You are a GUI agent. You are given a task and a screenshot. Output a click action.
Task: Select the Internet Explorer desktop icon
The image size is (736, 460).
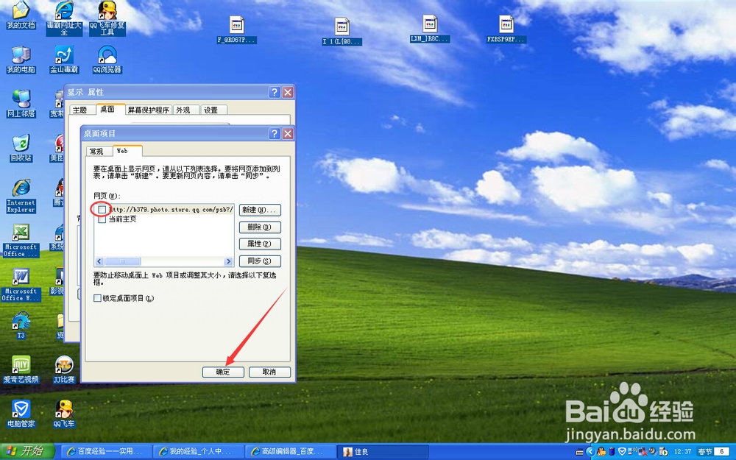coord(21,196)
